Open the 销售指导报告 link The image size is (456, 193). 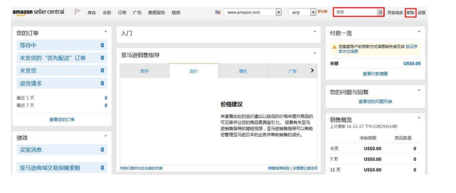tap(279, 168)
